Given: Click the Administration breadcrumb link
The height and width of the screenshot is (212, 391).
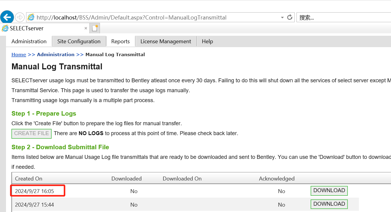Looking at the screenshot, I should click(x=56, y=54).
